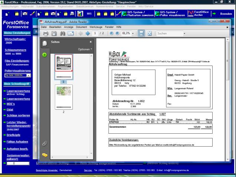Click the page number field in Adobe Reader
The height and width of the screenshot is (177, 236).
pyautogui.click(x=95, y=33)
